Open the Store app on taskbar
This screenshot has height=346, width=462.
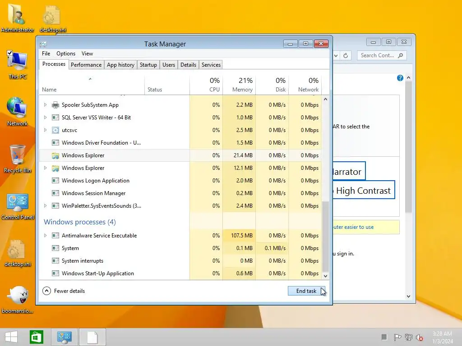click(x=37, y=337)
